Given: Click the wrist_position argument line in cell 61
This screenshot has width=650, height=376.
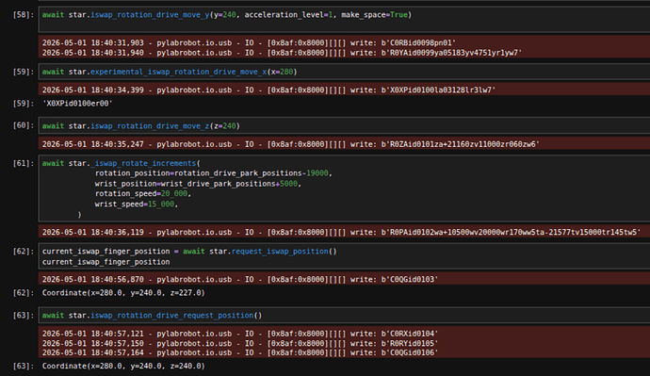Looking at the screenshot, I should tap(198, 184).
